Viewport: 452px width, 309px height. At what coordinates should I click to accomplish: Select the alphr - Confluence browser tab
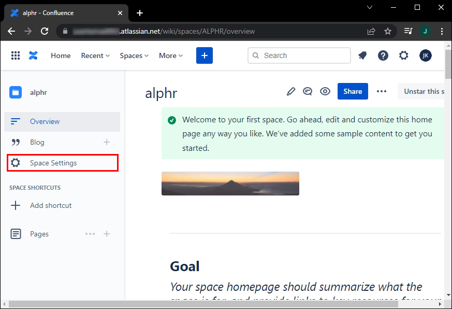tap(66, 13)
